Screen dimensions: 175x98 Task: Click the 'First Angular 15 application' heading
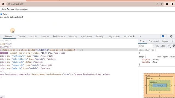(15, 9)
